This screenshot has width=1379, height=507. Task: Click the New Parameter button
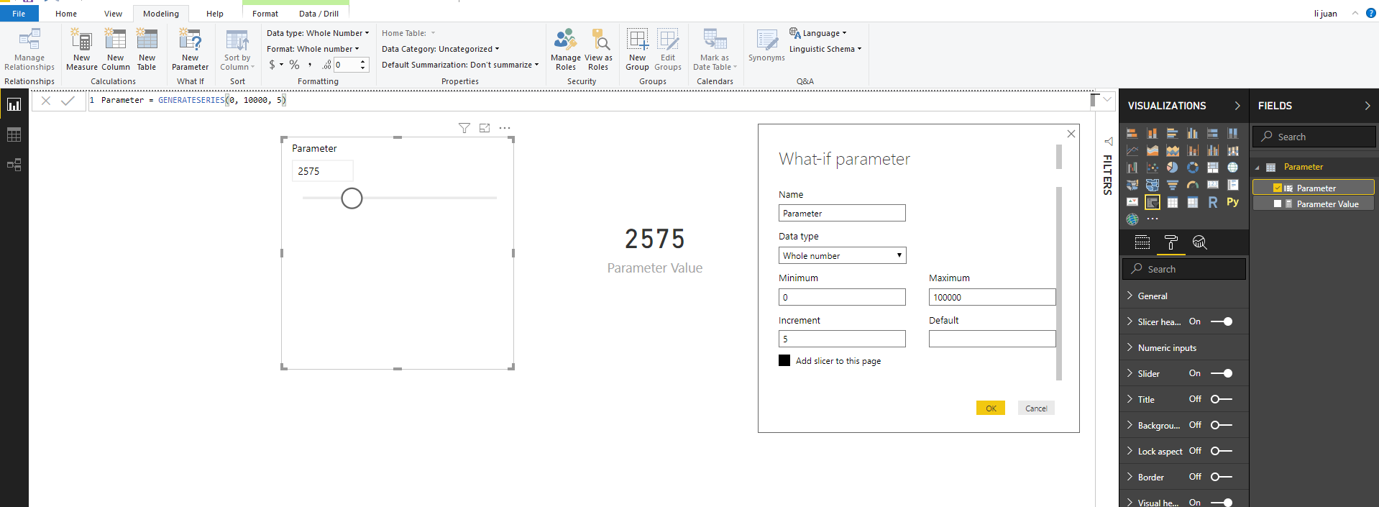[190, 50]
